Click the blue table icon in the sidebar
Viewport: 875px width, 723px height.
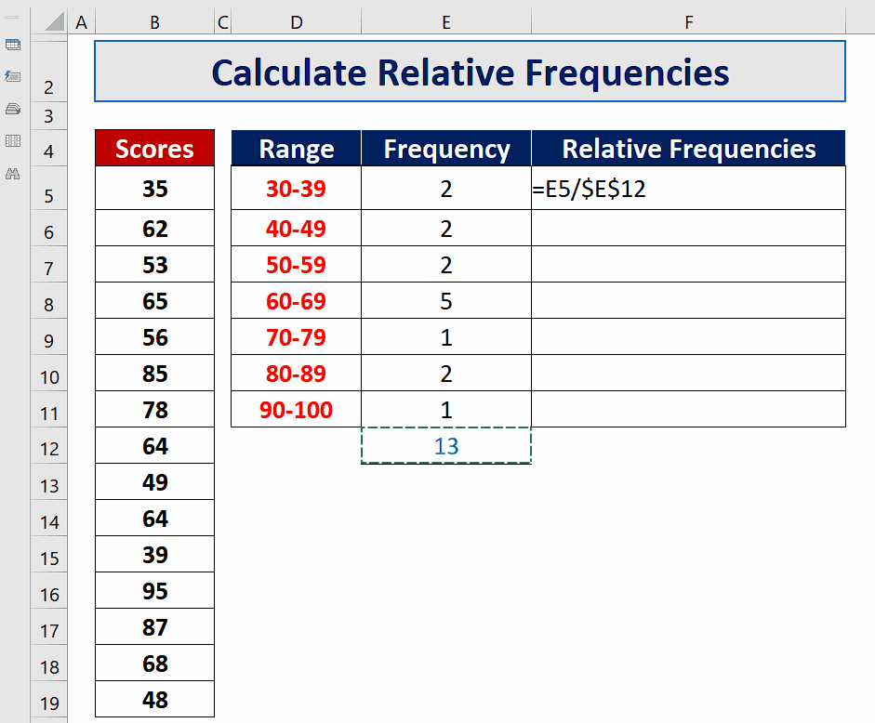13,44
